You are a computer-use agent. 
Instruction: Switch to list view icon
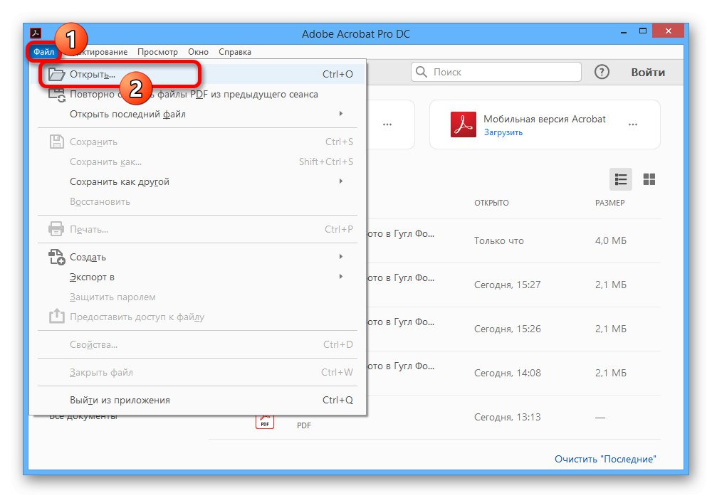click(620, 179)
